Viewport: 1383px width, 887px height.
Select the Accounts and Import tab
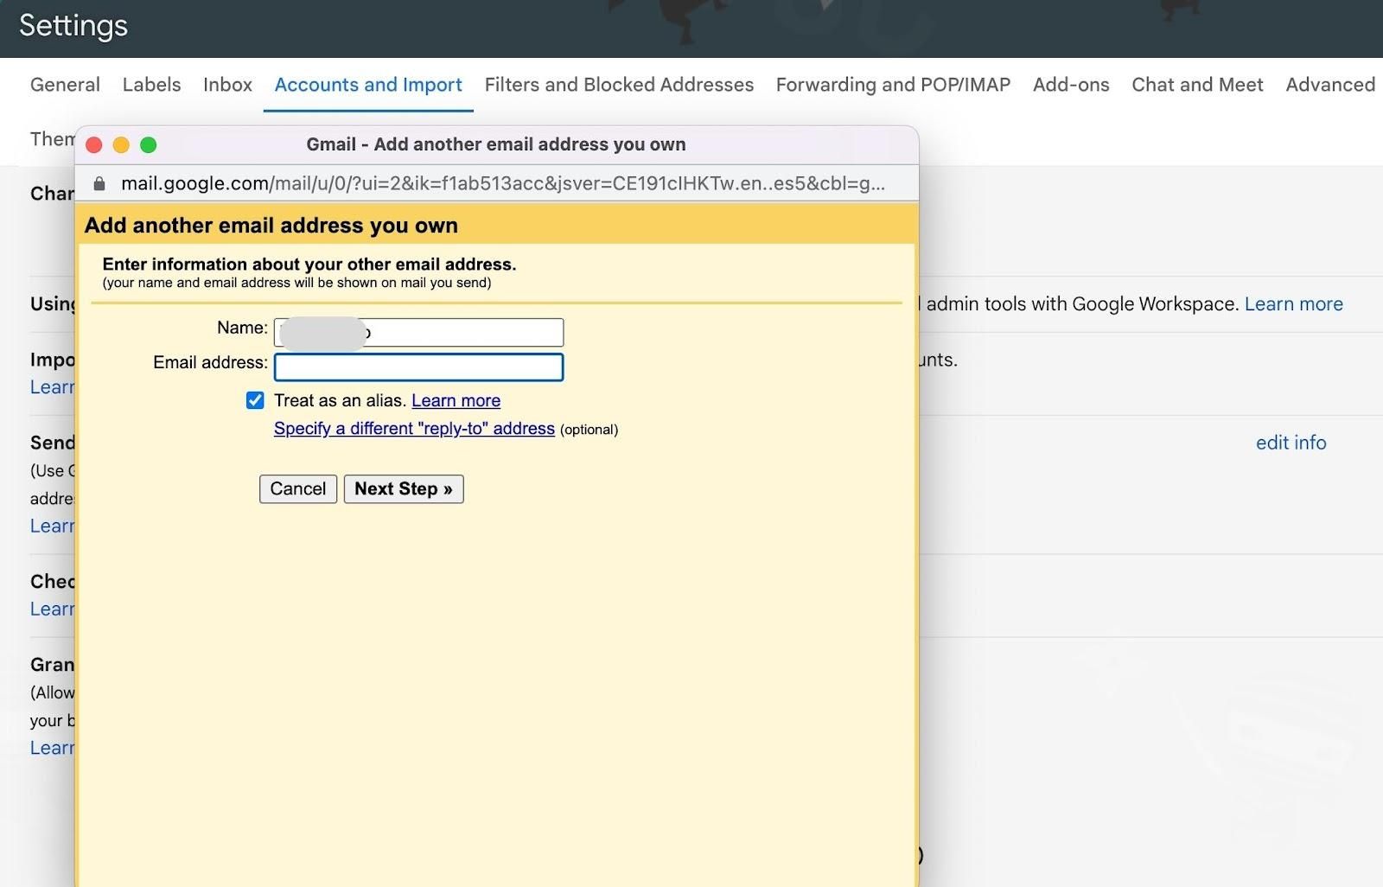point(368,85)
